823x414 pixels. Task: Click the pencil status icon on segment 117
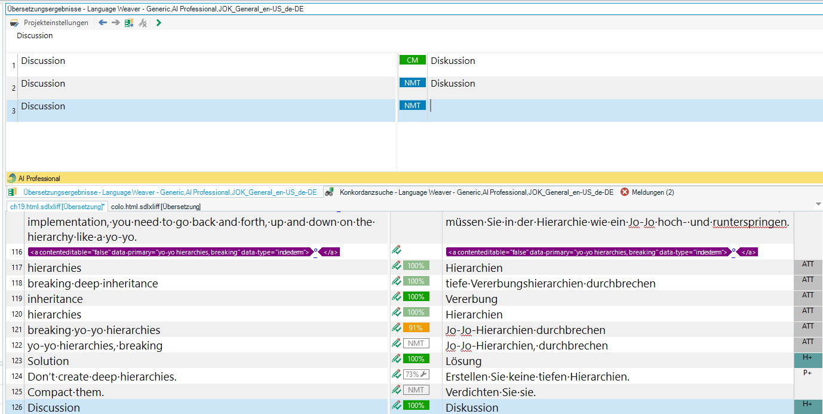[x=396, y=266]
